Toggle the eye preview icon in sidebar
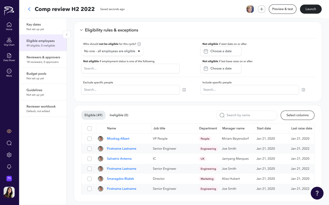The image size is (329, 205). (9, 131)
